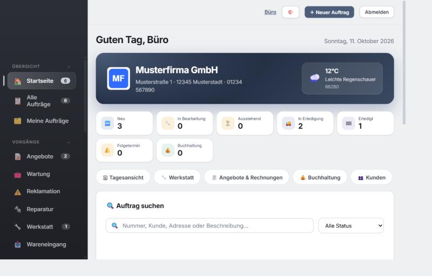Open Alle Aufträge in the sidebar
The height and width of the screenshot is (276, 432).
[x=42, y=101]
